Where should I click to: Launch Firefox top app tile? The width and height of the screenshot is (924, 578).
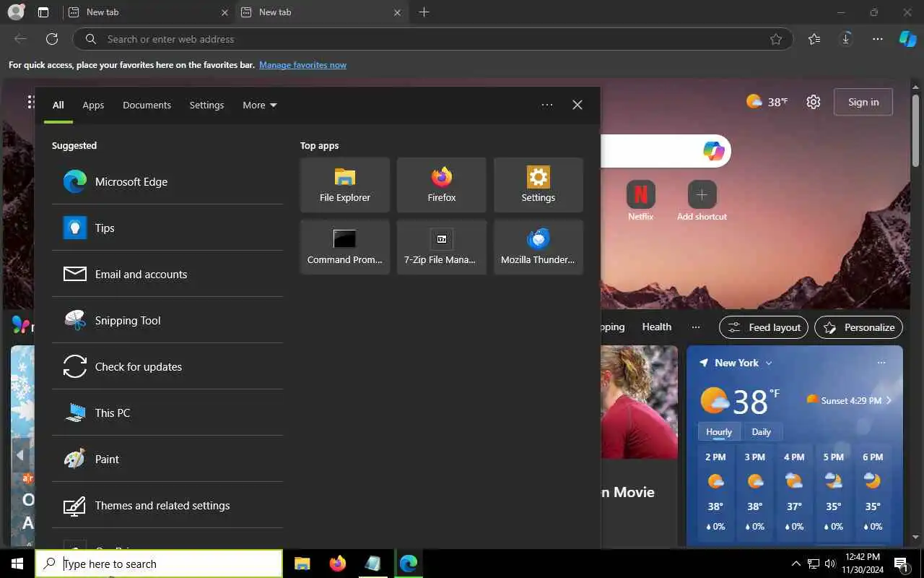click(x=442, y=185)
